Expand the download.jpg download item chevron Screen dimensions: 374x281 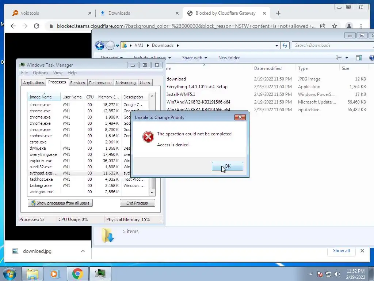pos(83,251)
